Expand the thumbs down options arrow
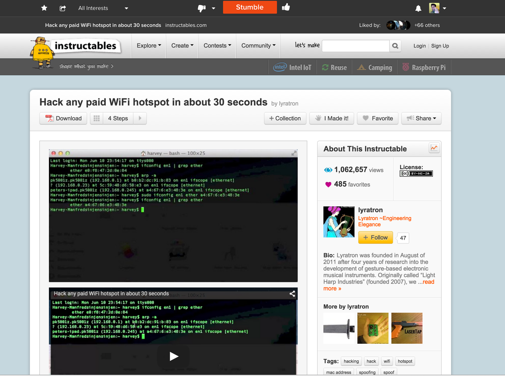The width and height of the screenshot is (505, 376). tap(213, 8)
